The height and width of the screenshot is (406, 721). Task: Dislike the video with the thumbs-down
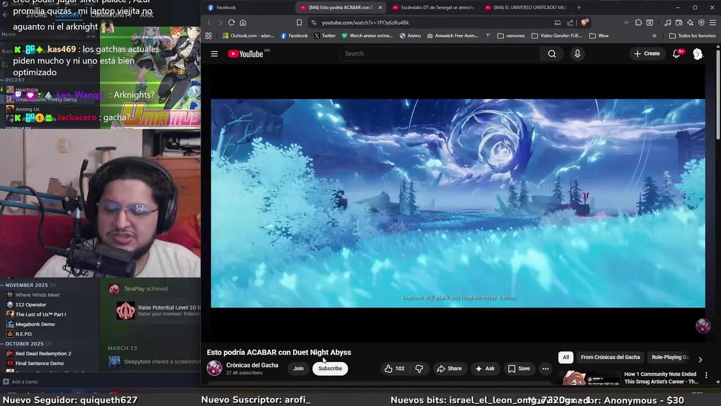419,368
